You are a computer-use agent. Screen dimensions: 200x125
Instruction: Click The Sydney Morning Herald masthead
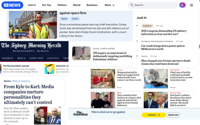click(31, 45)
